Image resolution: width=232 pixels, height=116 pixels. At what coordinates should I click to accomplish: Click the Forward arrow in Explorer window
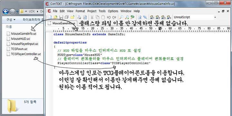13,11
